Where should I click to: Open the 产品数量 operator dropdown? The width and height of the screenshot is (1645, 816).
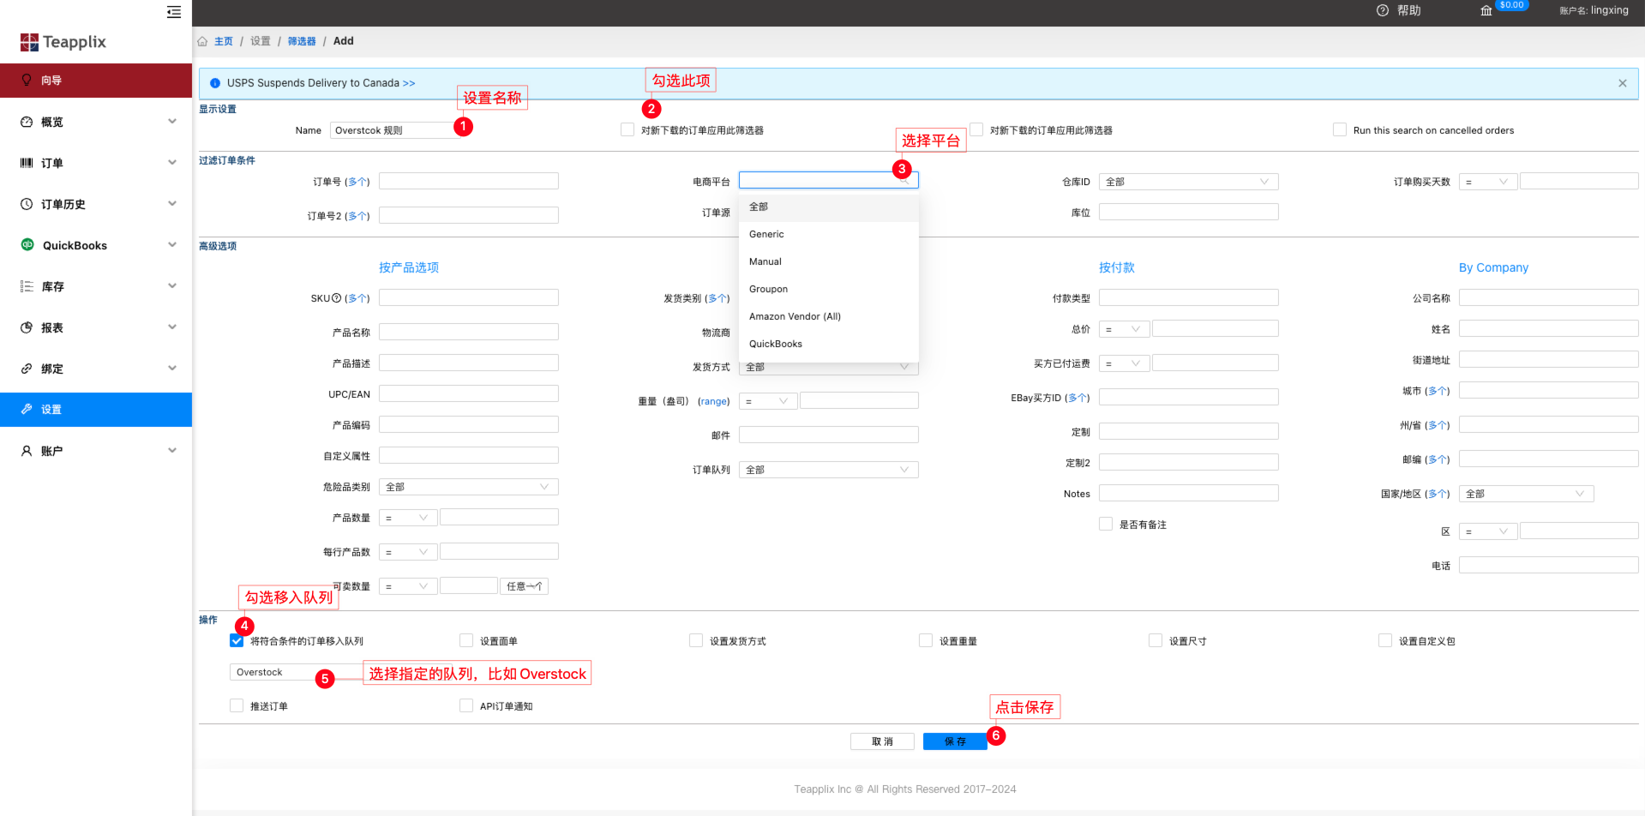[x=408, y=518]
